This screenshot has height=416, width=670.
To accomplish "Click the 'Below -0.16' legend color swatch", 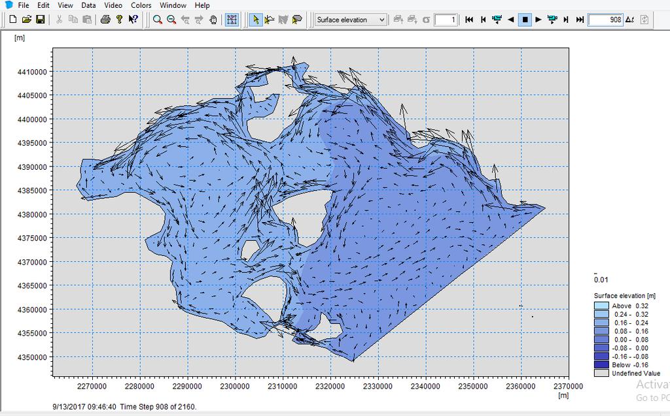I will (601, 365).
